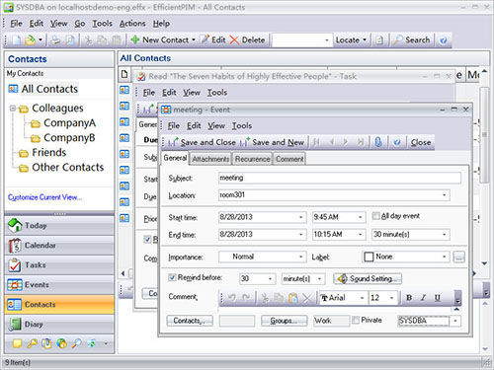Click the Customize Current View link
The image size is (494, 370).
click(44, 197)
